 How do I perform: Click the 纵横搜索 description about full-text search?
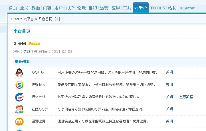coord(106,84)
